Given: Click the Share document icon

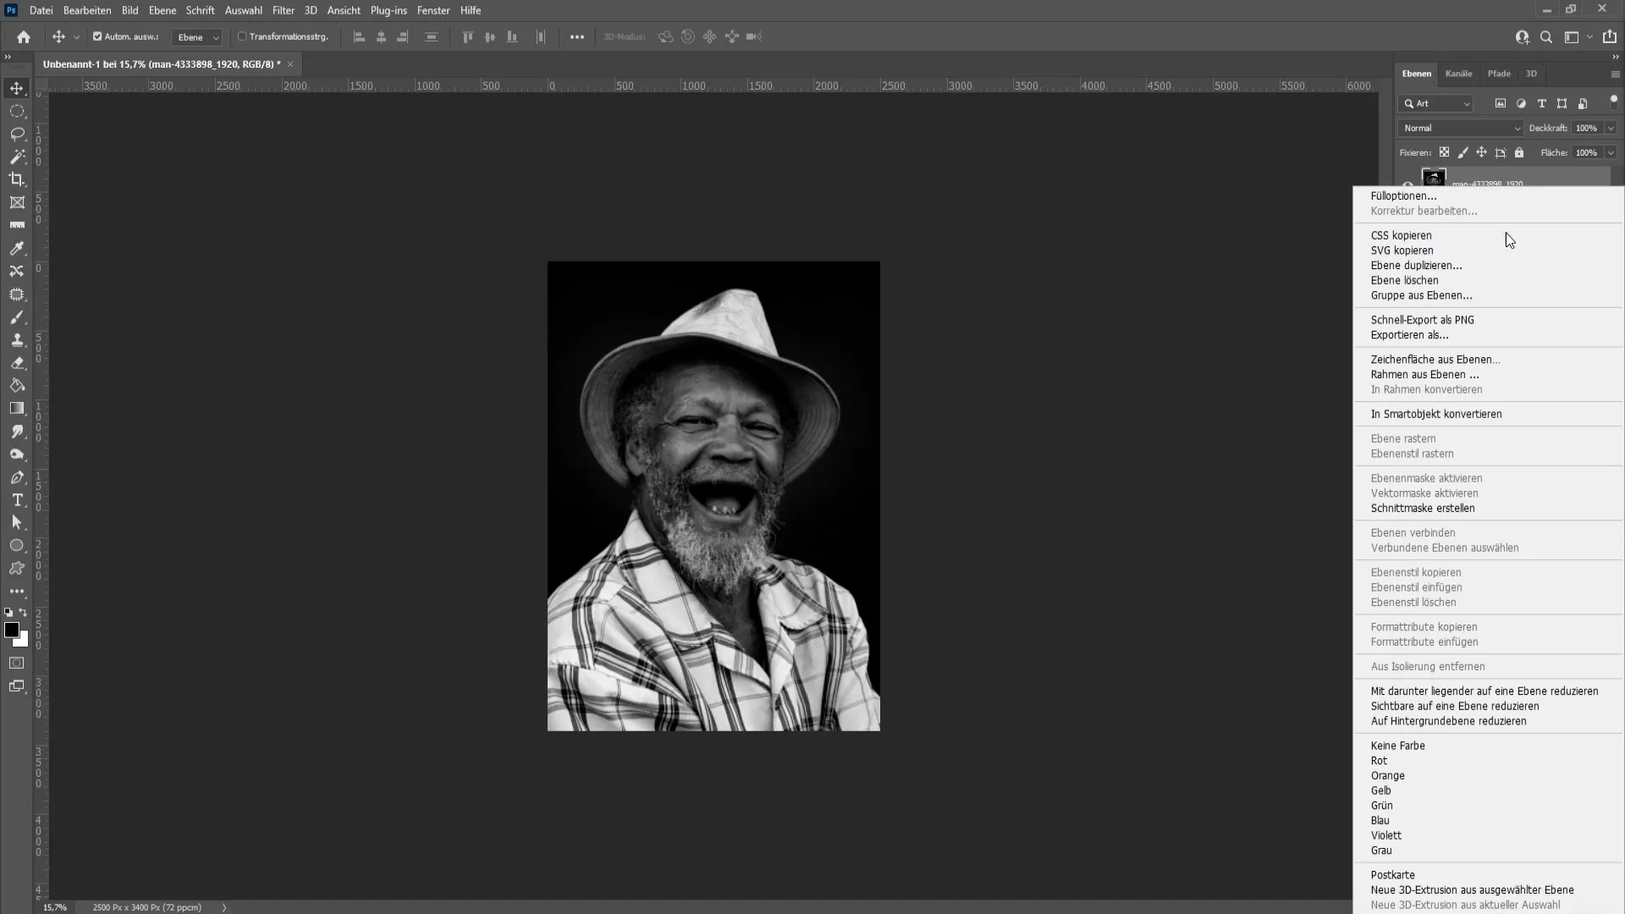Looking at the screenshot, I should (1610, 37).
